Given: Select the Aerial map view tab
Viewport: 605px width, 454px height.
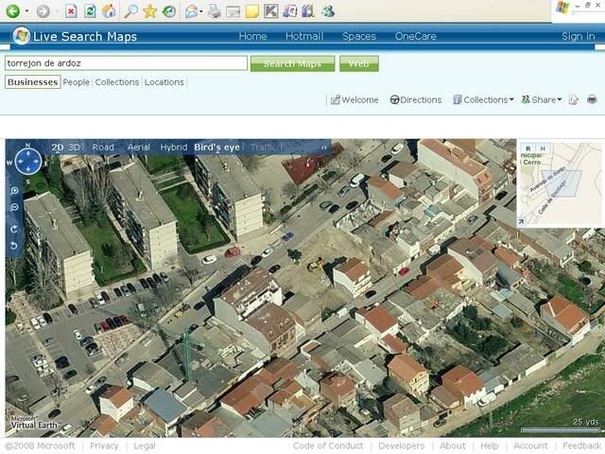Looking at the screenshot, I should (138, 148).
